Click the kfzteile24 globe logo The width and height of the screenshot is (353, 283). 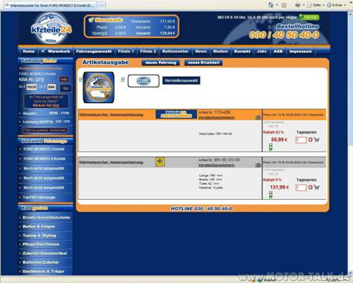point(51,28)
